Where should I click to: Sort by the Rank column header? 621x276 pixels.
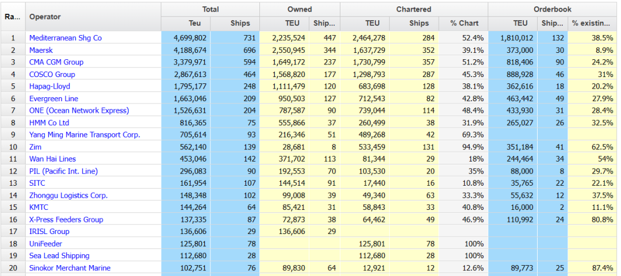click(13, 17)
